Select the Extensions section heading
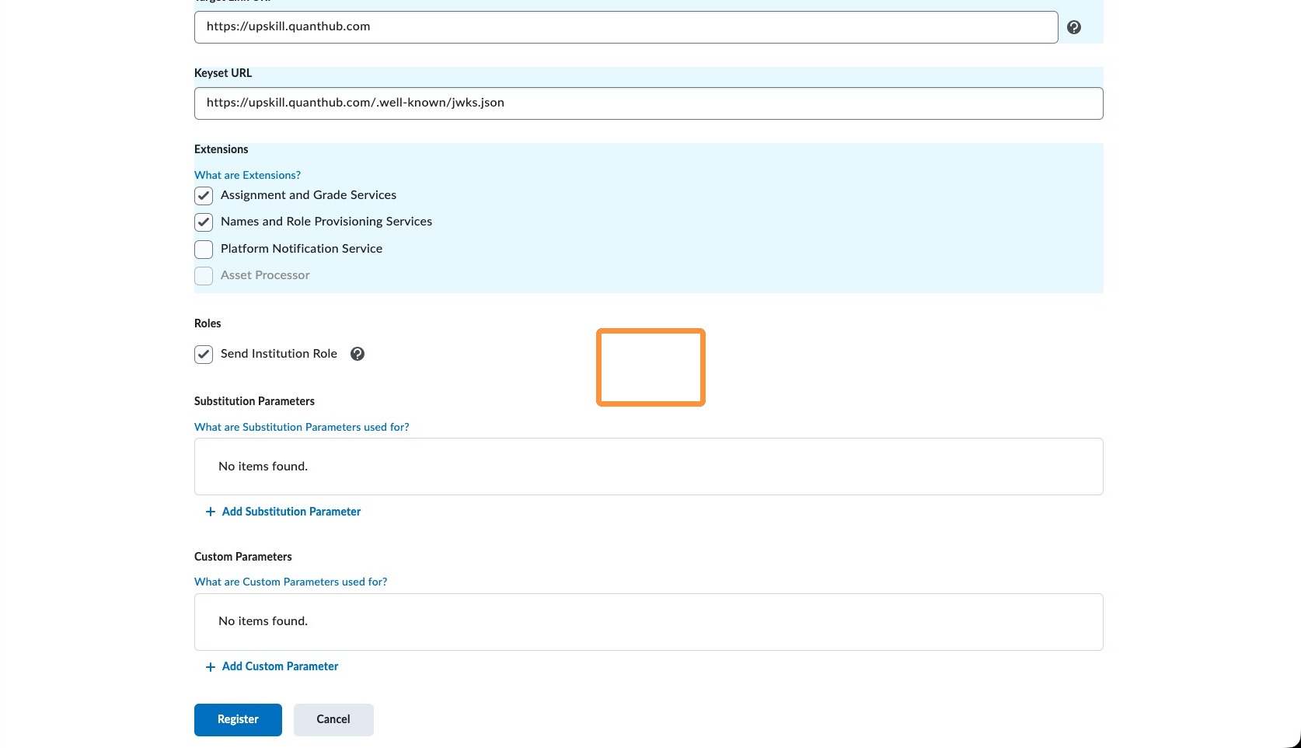Viewport: 1301px width, 748px height. click(221, 149)
